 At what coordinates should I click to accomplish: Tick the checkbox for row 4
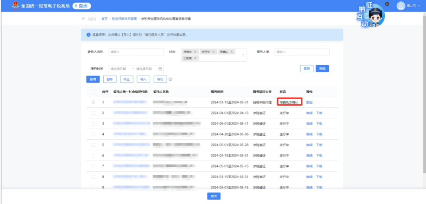[94, 134]
